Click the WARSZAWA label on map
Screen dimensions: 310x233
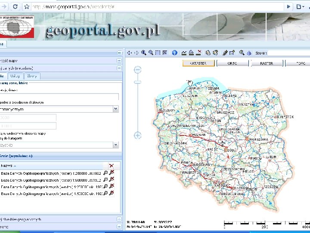pyautogui.click(x=259, y=139)
